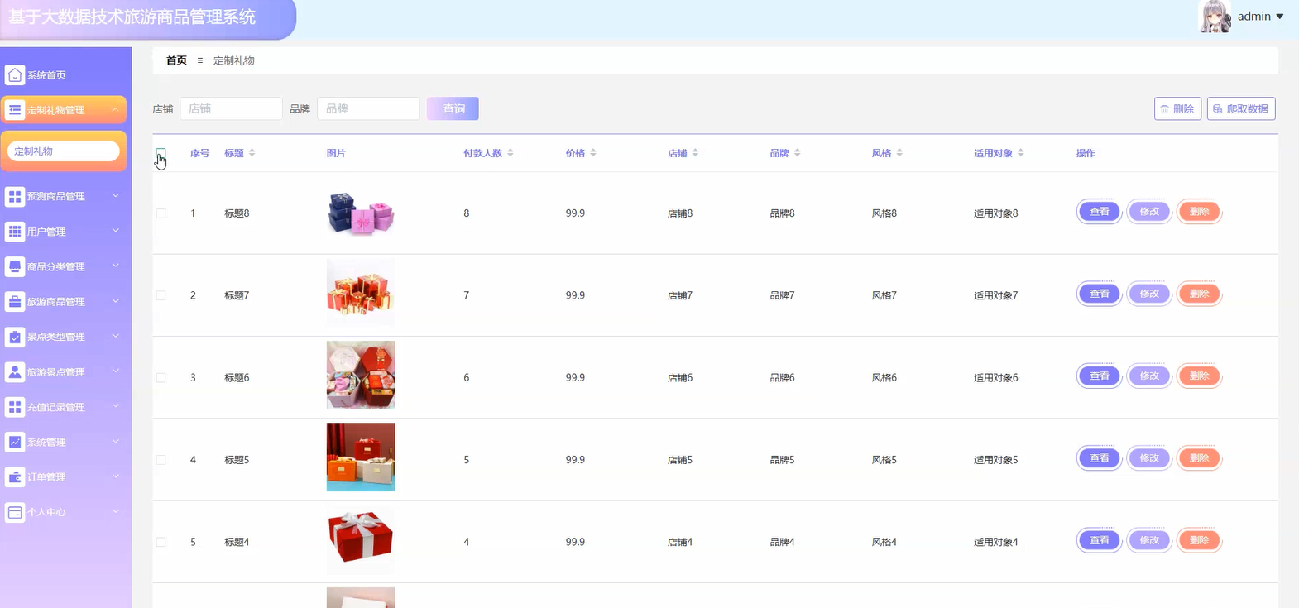Click 修改 for 标题4 row
Image resolution: width=1299 pixels, height=608 pixels.
coord(1149,540)
